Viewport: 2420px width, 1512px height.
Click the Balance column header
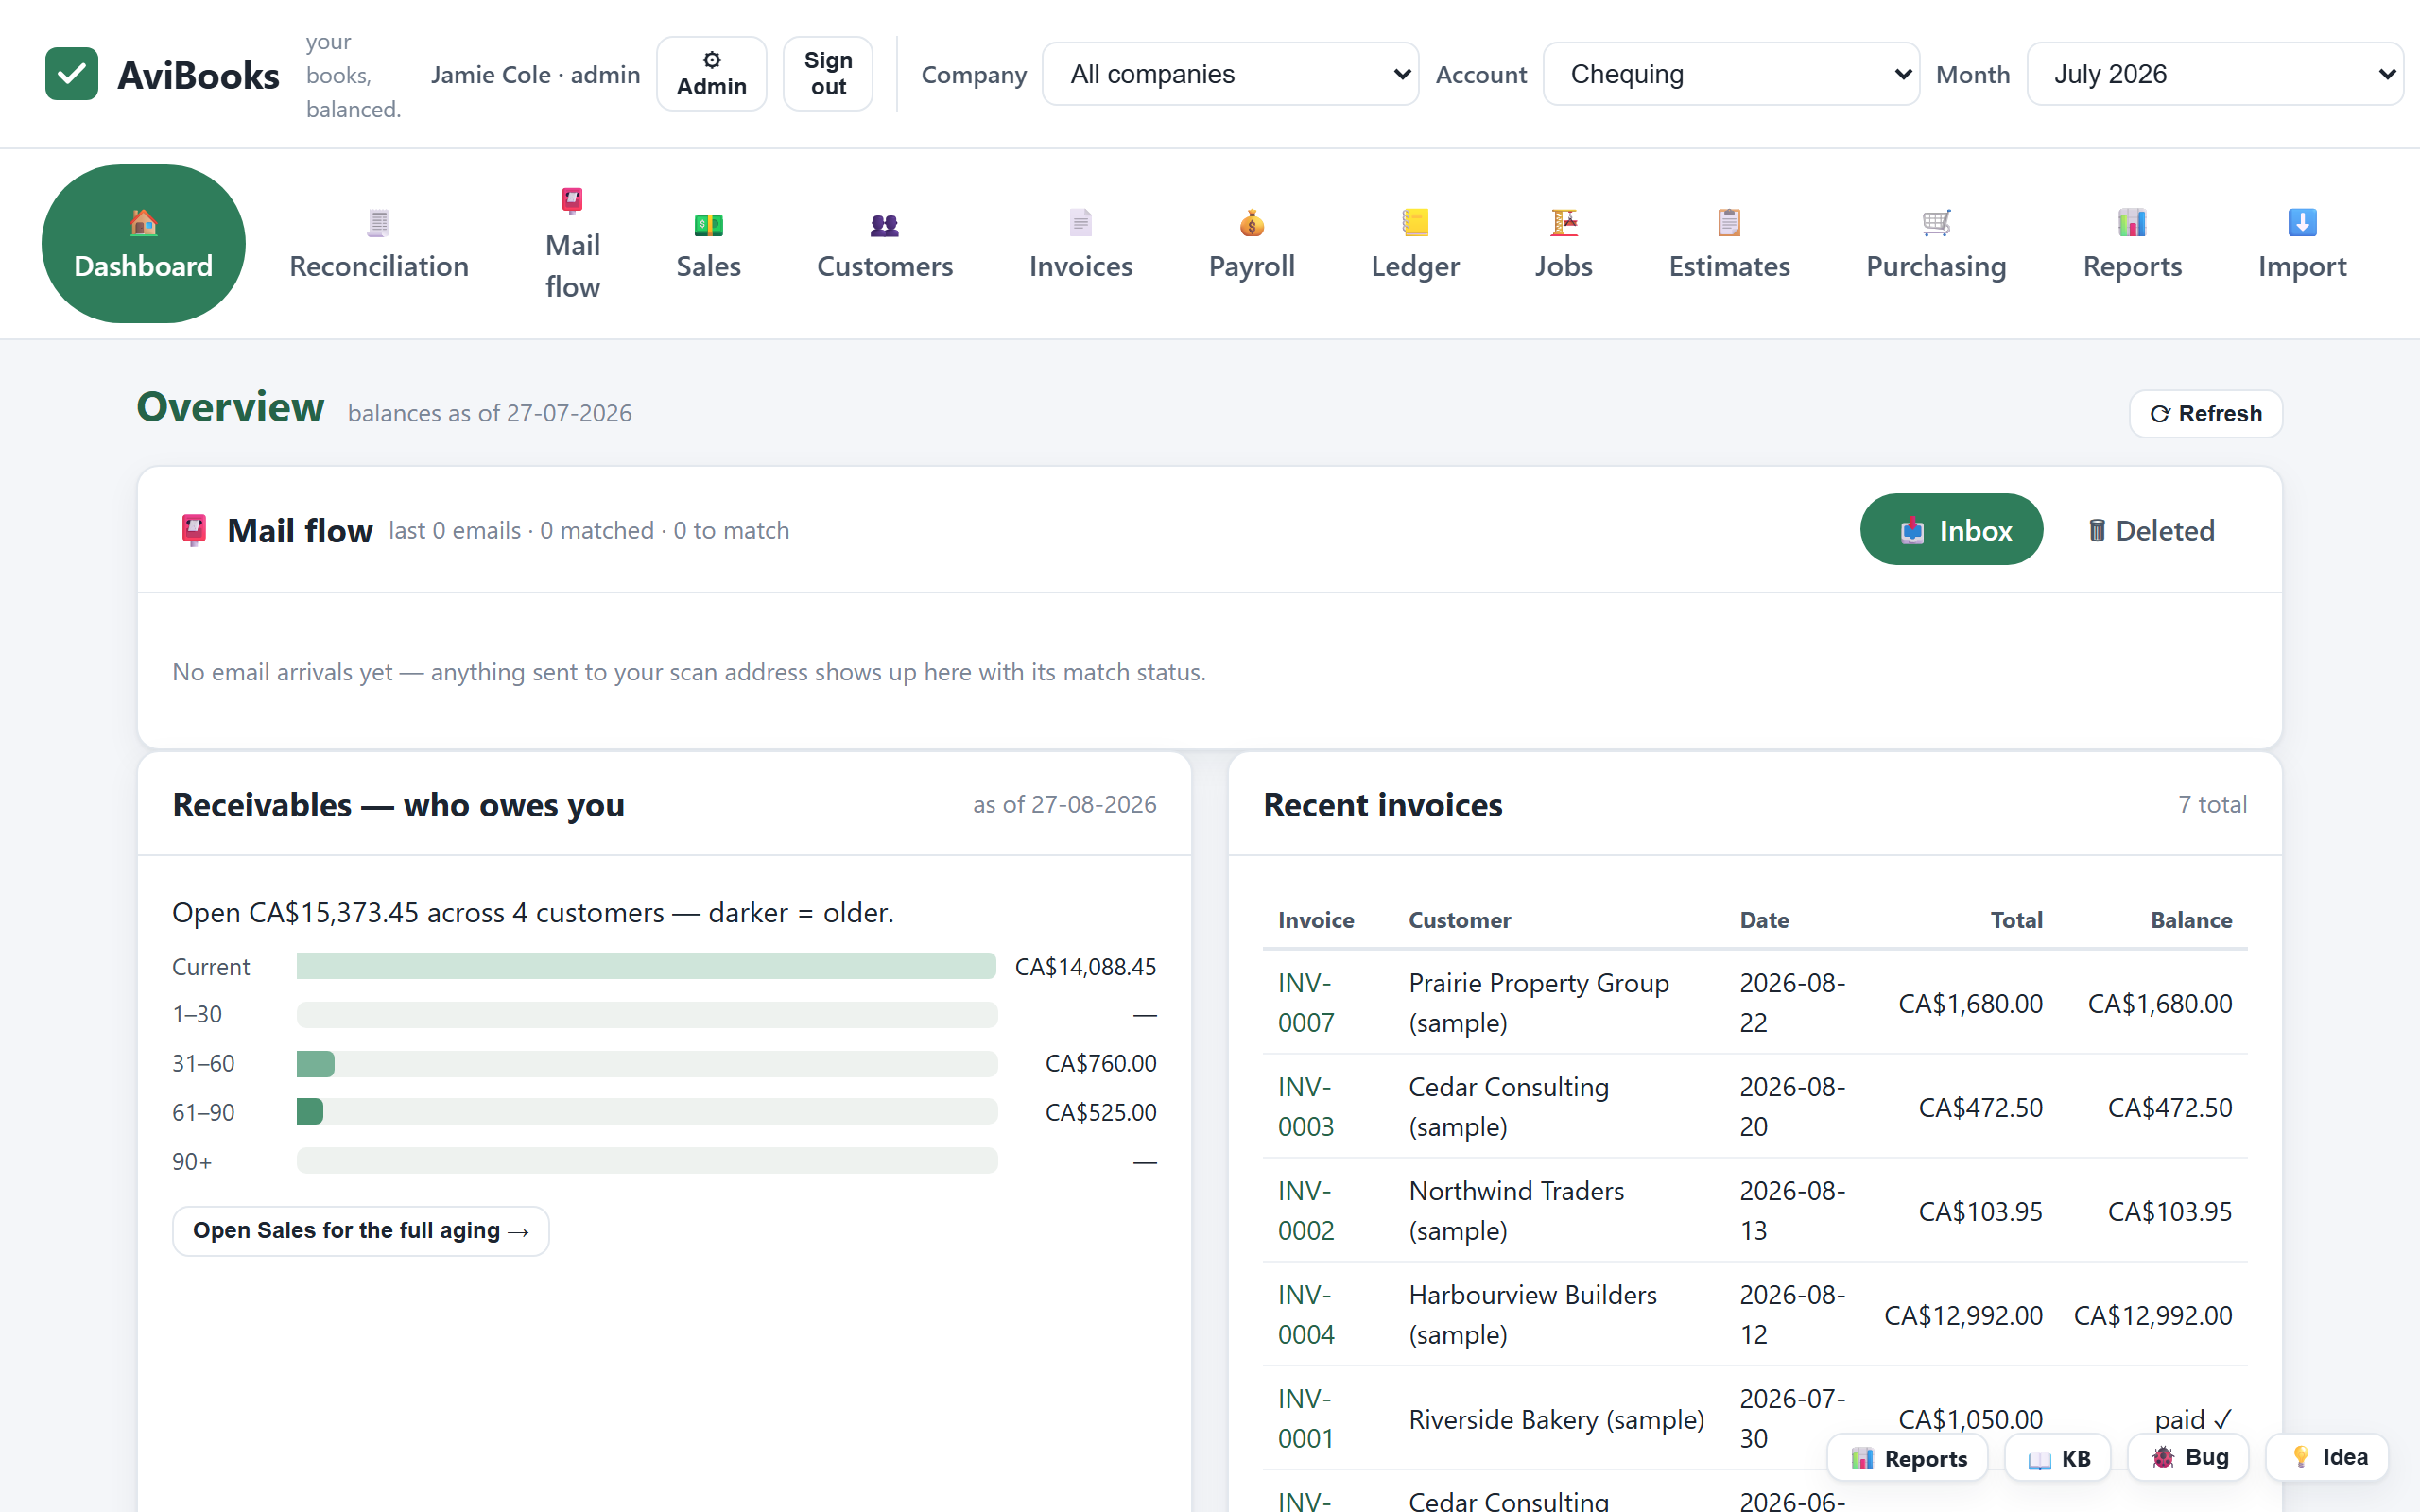point(2191,920)
